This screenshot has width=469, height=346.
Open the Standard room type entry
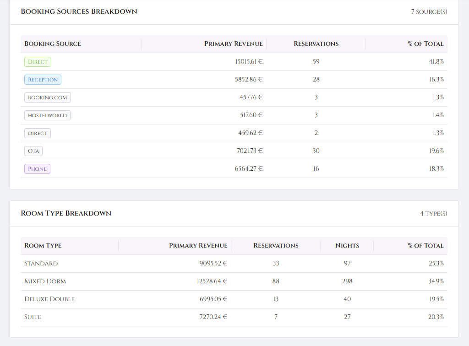click(41, 263)
